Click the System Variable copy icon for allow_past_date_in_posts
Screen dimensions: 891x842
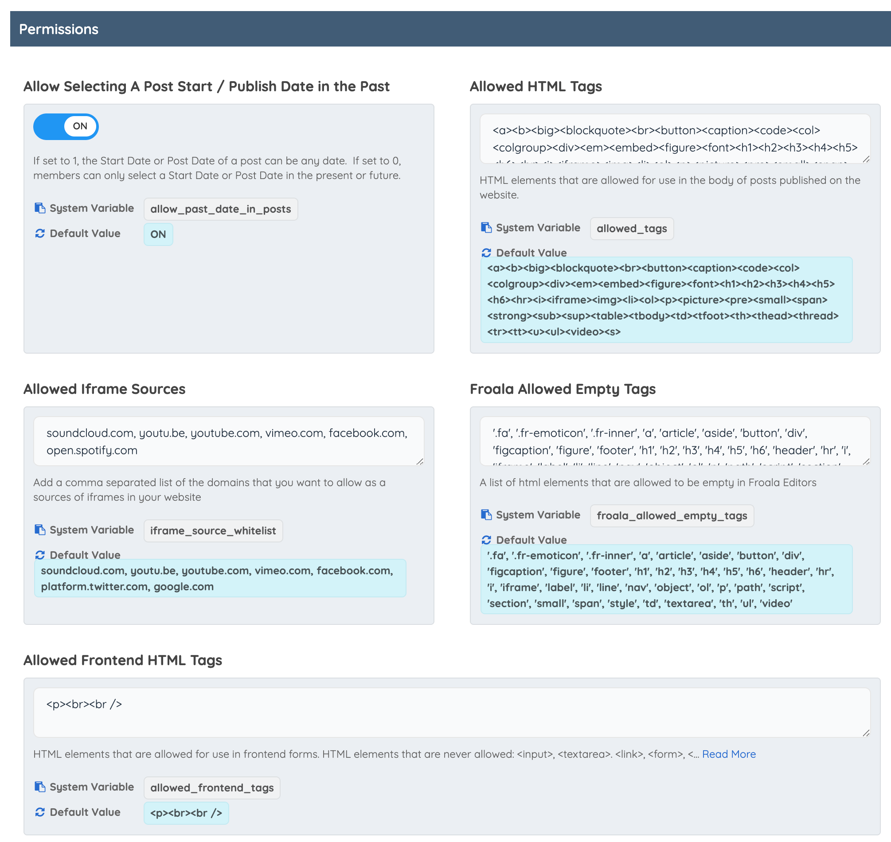[40, 208]
